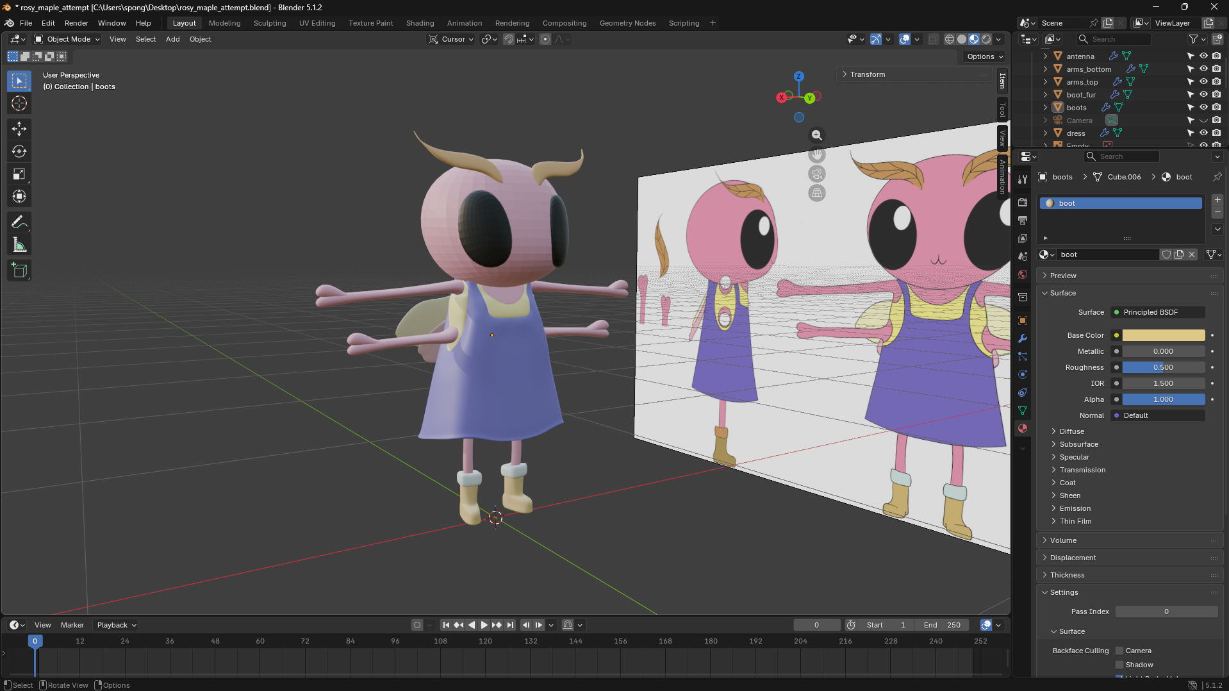Click the viewport zoom magnifier icon

[x=817, y=135]
